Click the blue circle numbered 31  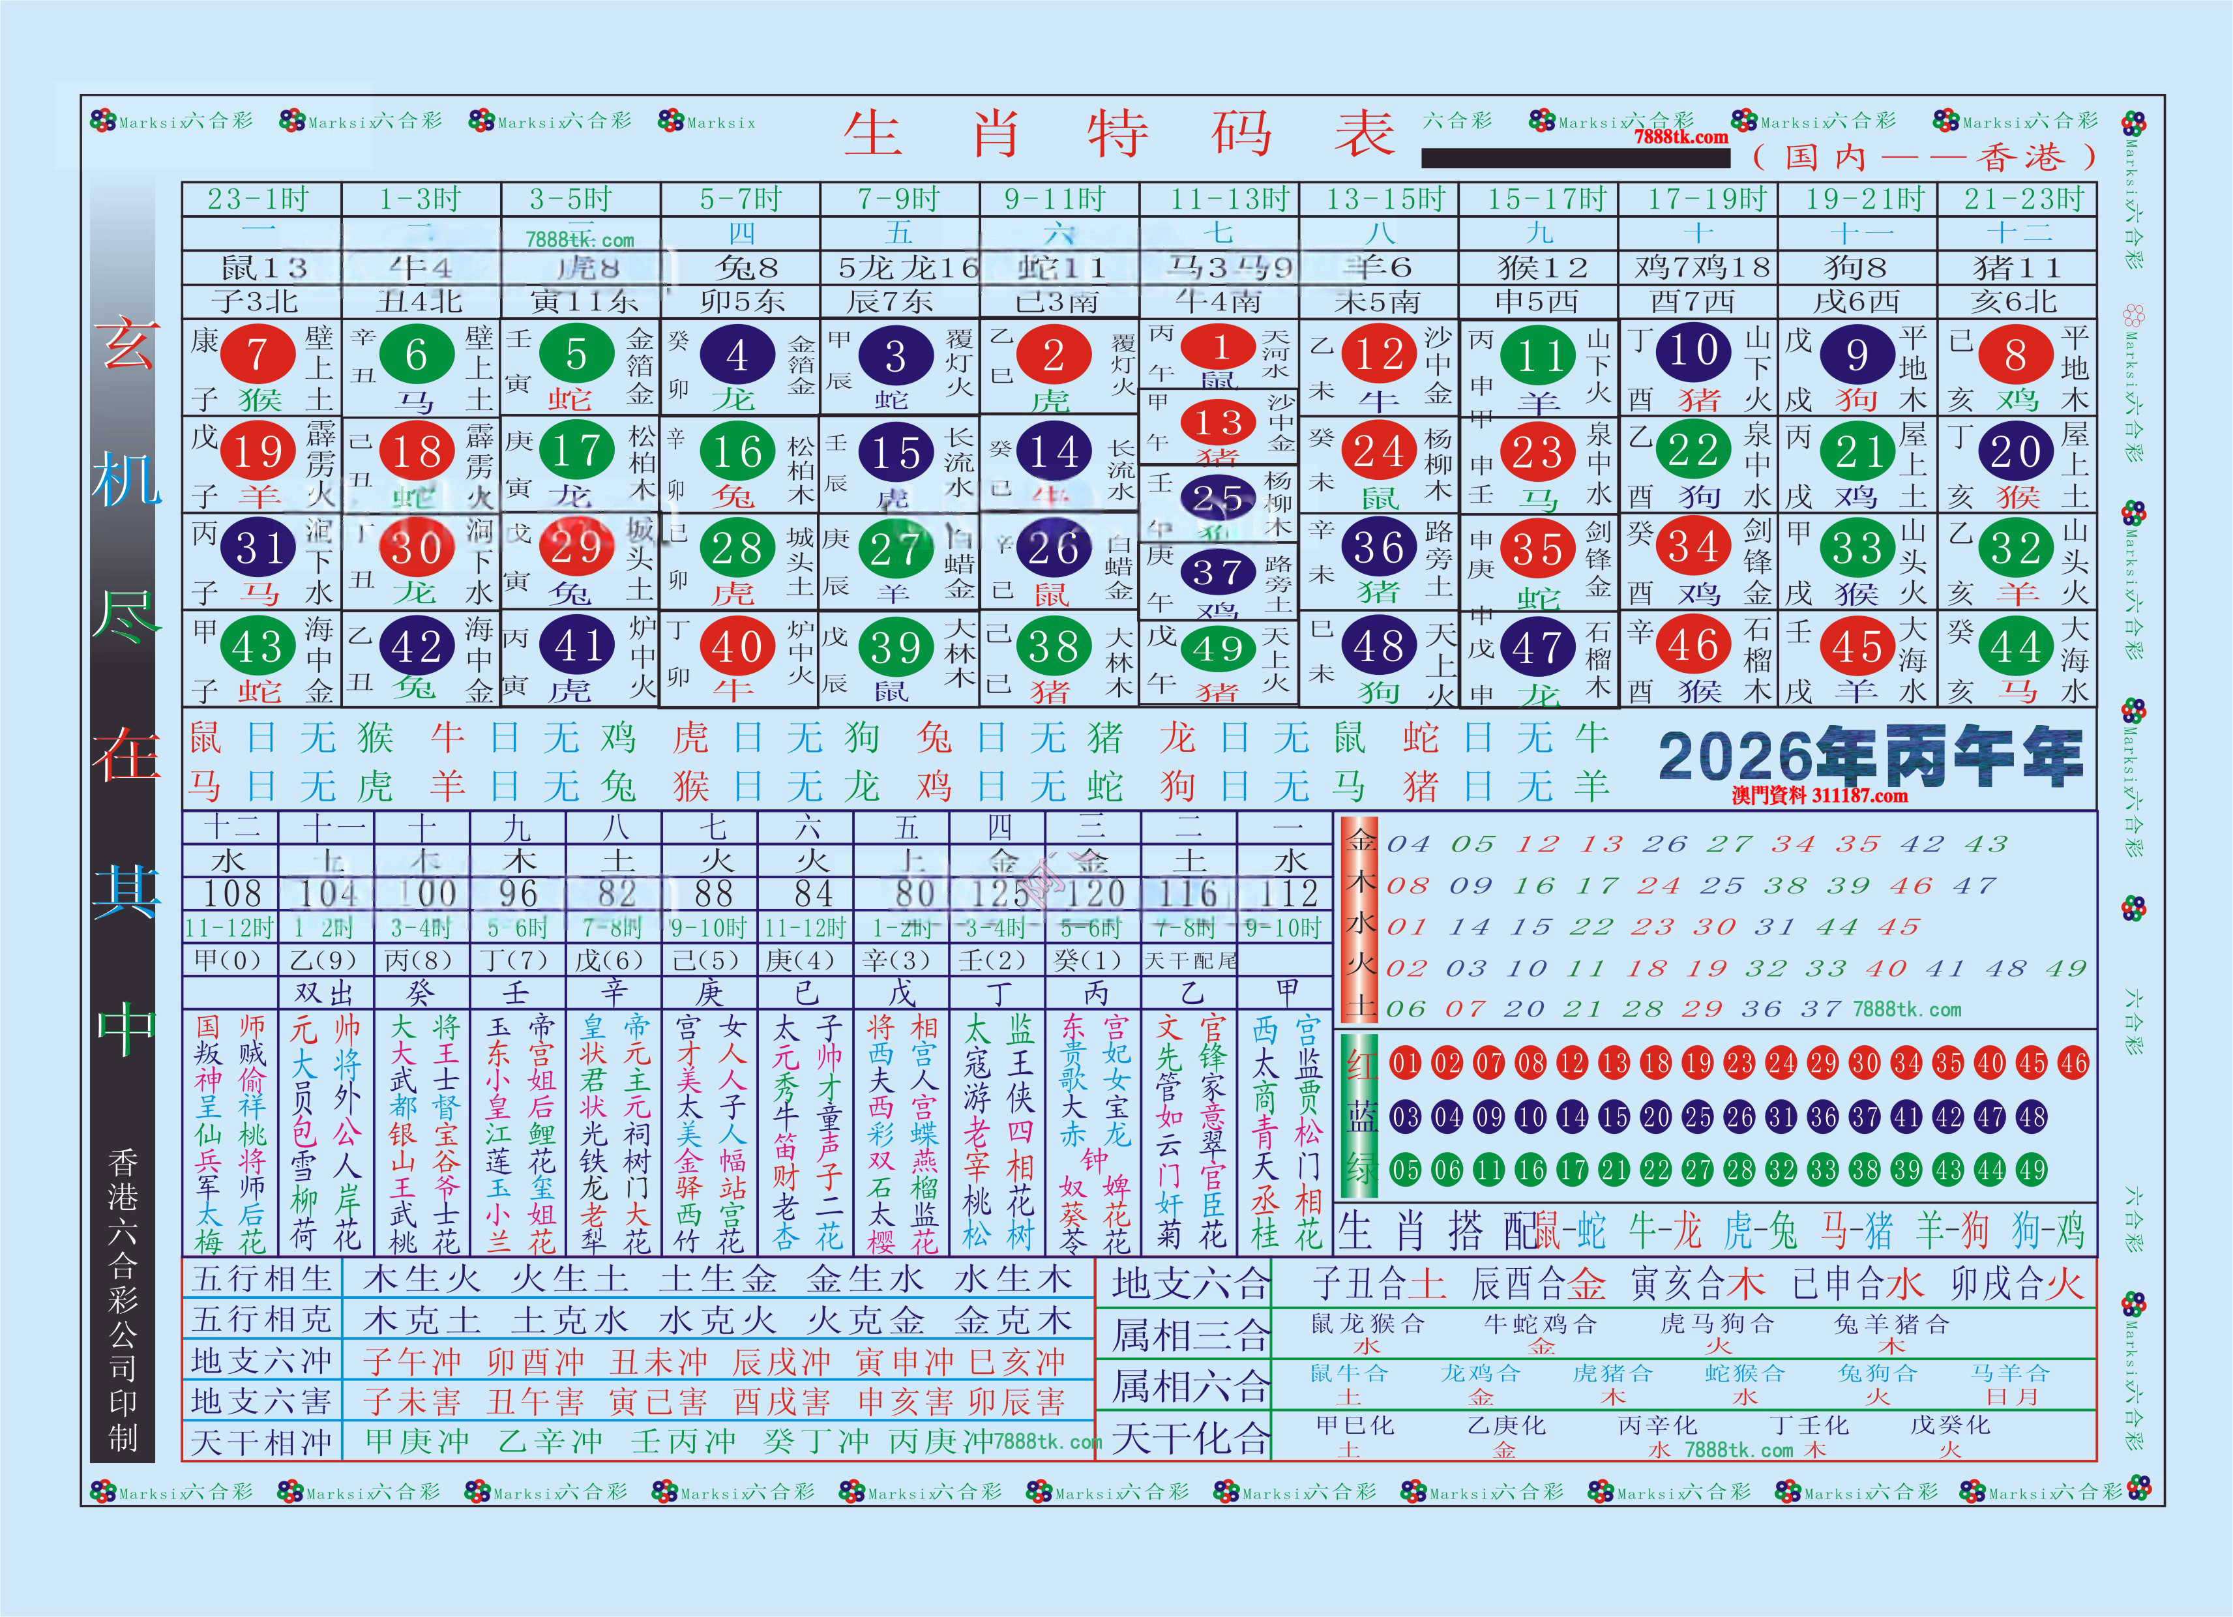click(258, 548)
